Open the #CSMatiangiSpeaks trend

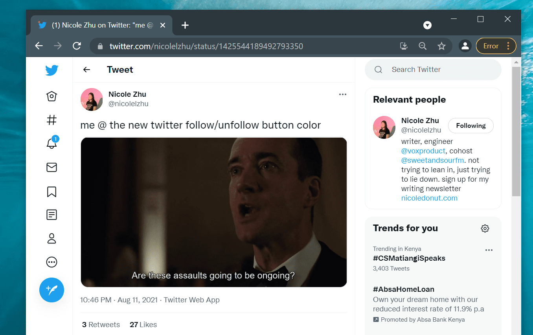[409, 258]
